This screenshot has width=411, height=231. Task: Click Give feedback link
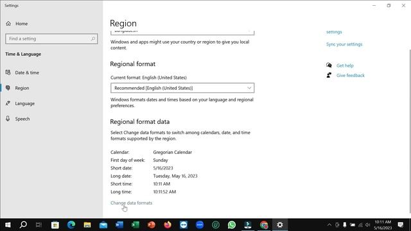click(351, 76)
